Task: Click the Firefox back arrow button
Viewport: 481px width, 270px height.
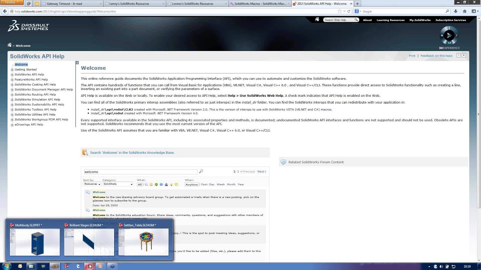Action: click(5, 11)
